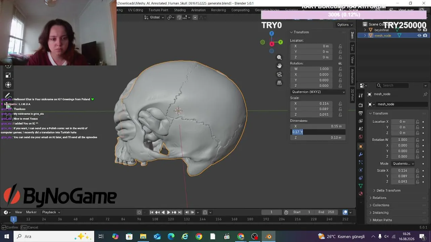
Task: Lock Rotation W in Item panel
Action: click(340, 69)
